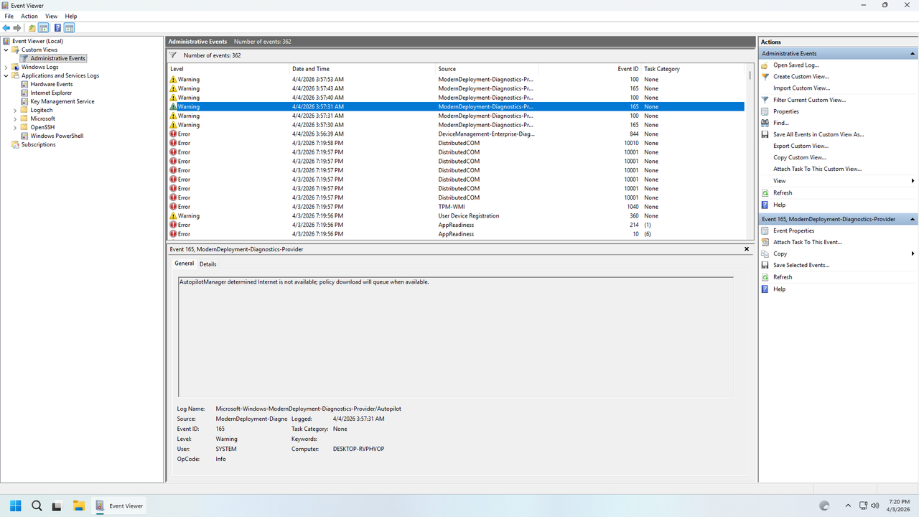The width and height of the screenshot is (919, 517).
Task: Click the Filter Current Custom View funnel icon
Action: 765,100
